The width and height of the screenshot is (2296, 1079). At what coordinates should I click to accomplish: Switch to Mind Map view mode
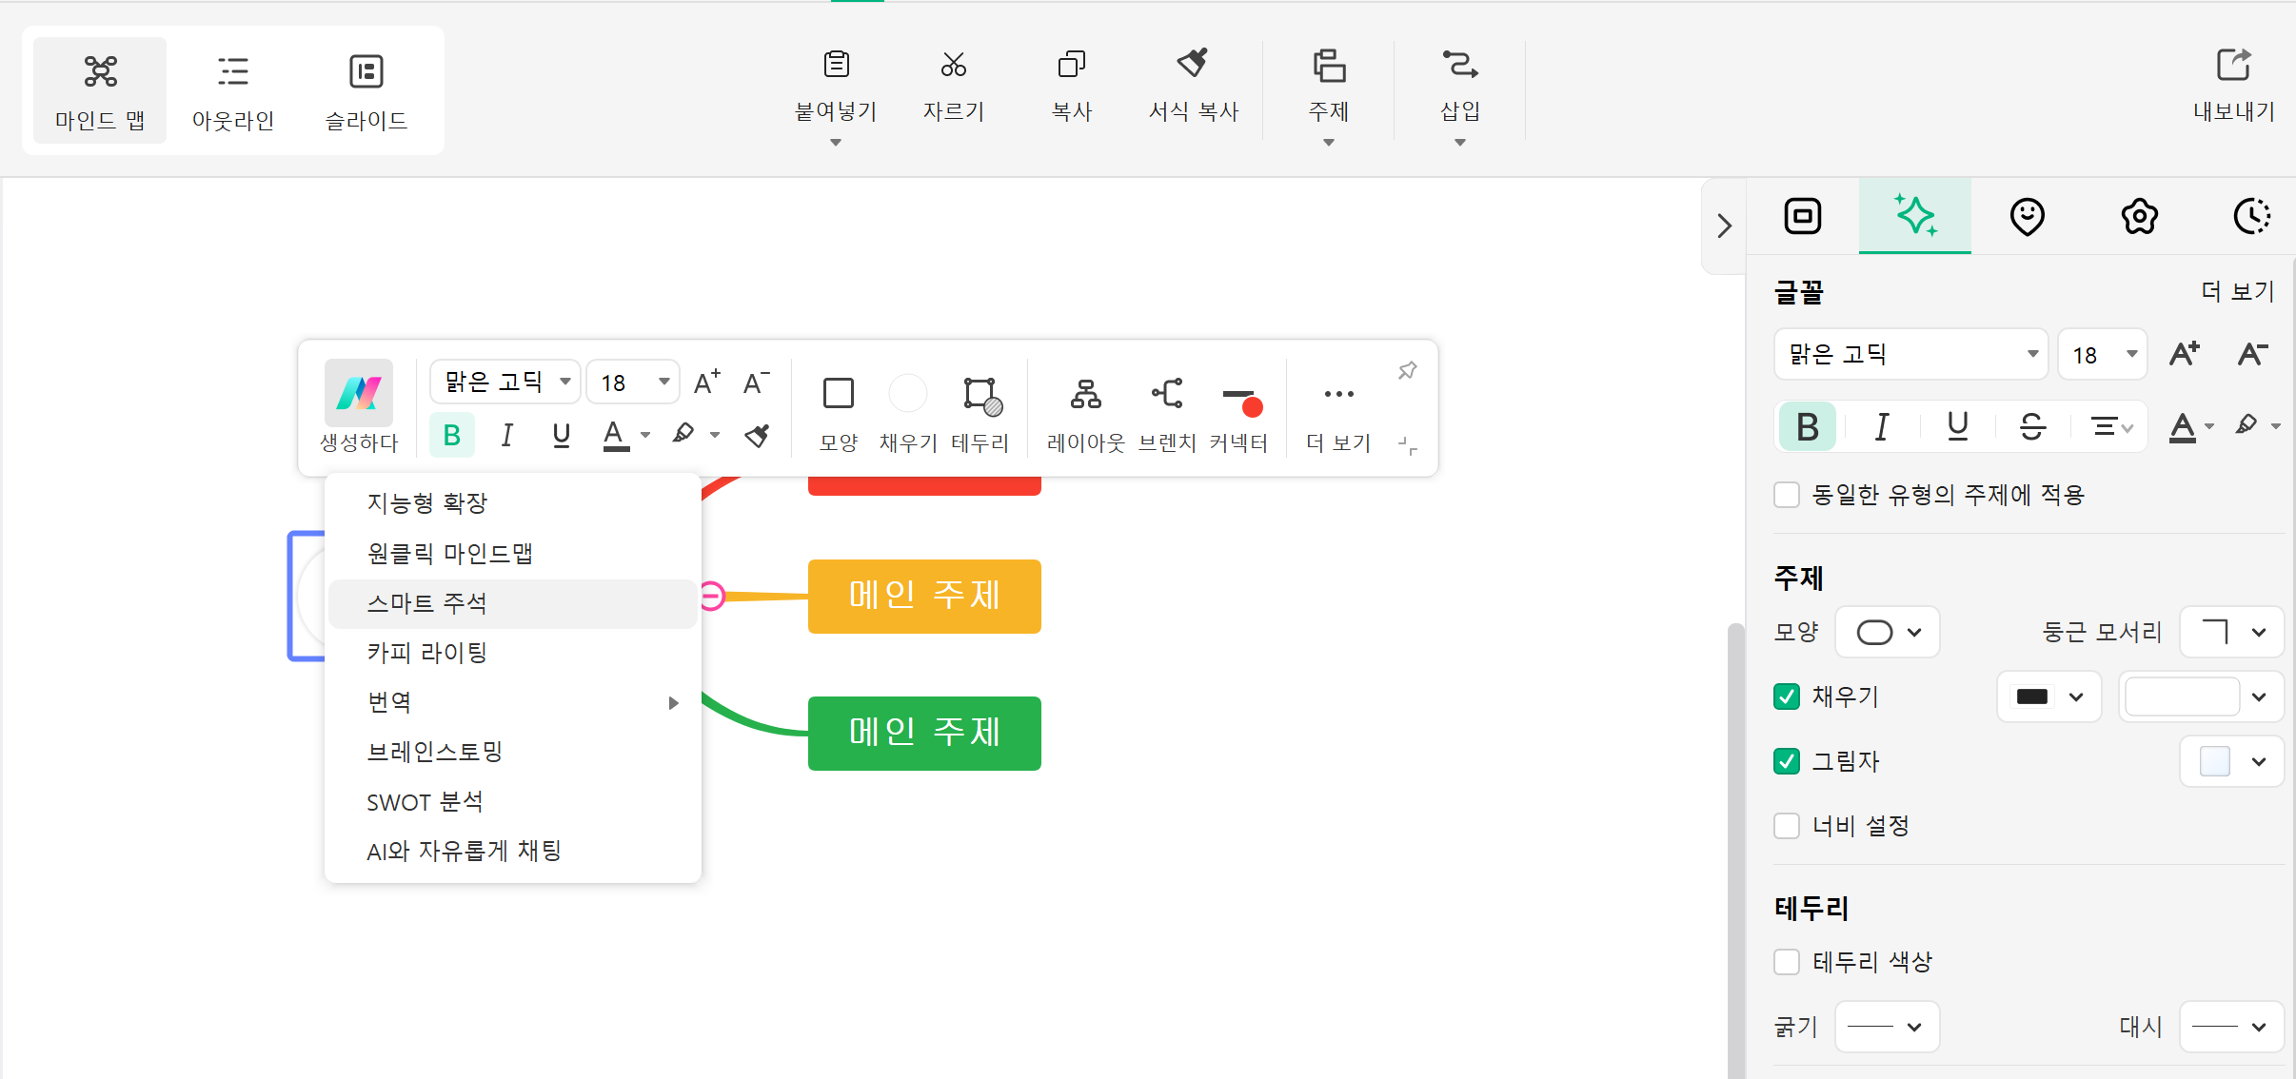(100, 91)
